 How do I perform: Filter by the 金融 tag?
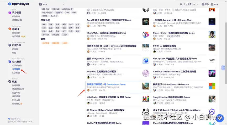click(51, 28)
